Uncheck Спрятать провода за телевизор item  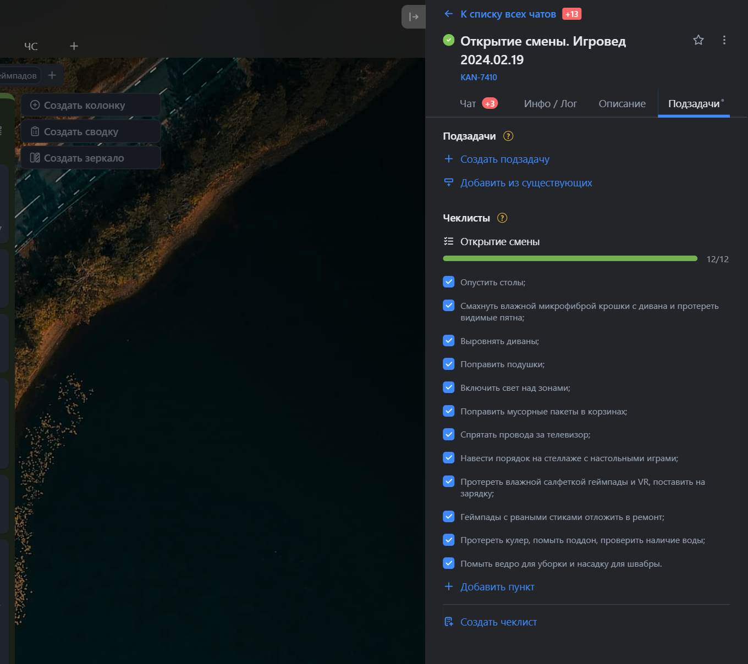(x=449, y=434)
